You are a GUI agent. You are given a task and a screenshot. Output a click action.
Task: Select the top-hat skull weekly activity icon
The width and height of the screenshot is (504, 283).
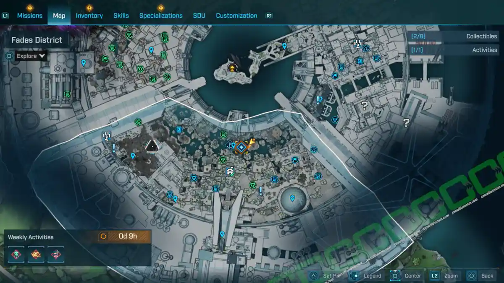pos(55,254)
